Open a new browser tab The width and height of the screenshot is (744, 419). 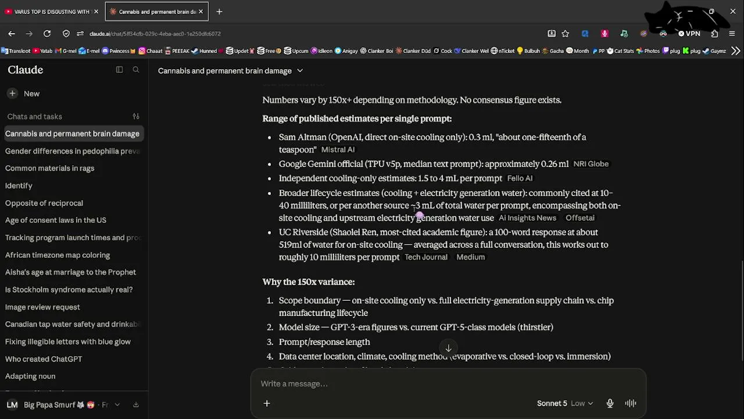[x=219, y=12]
